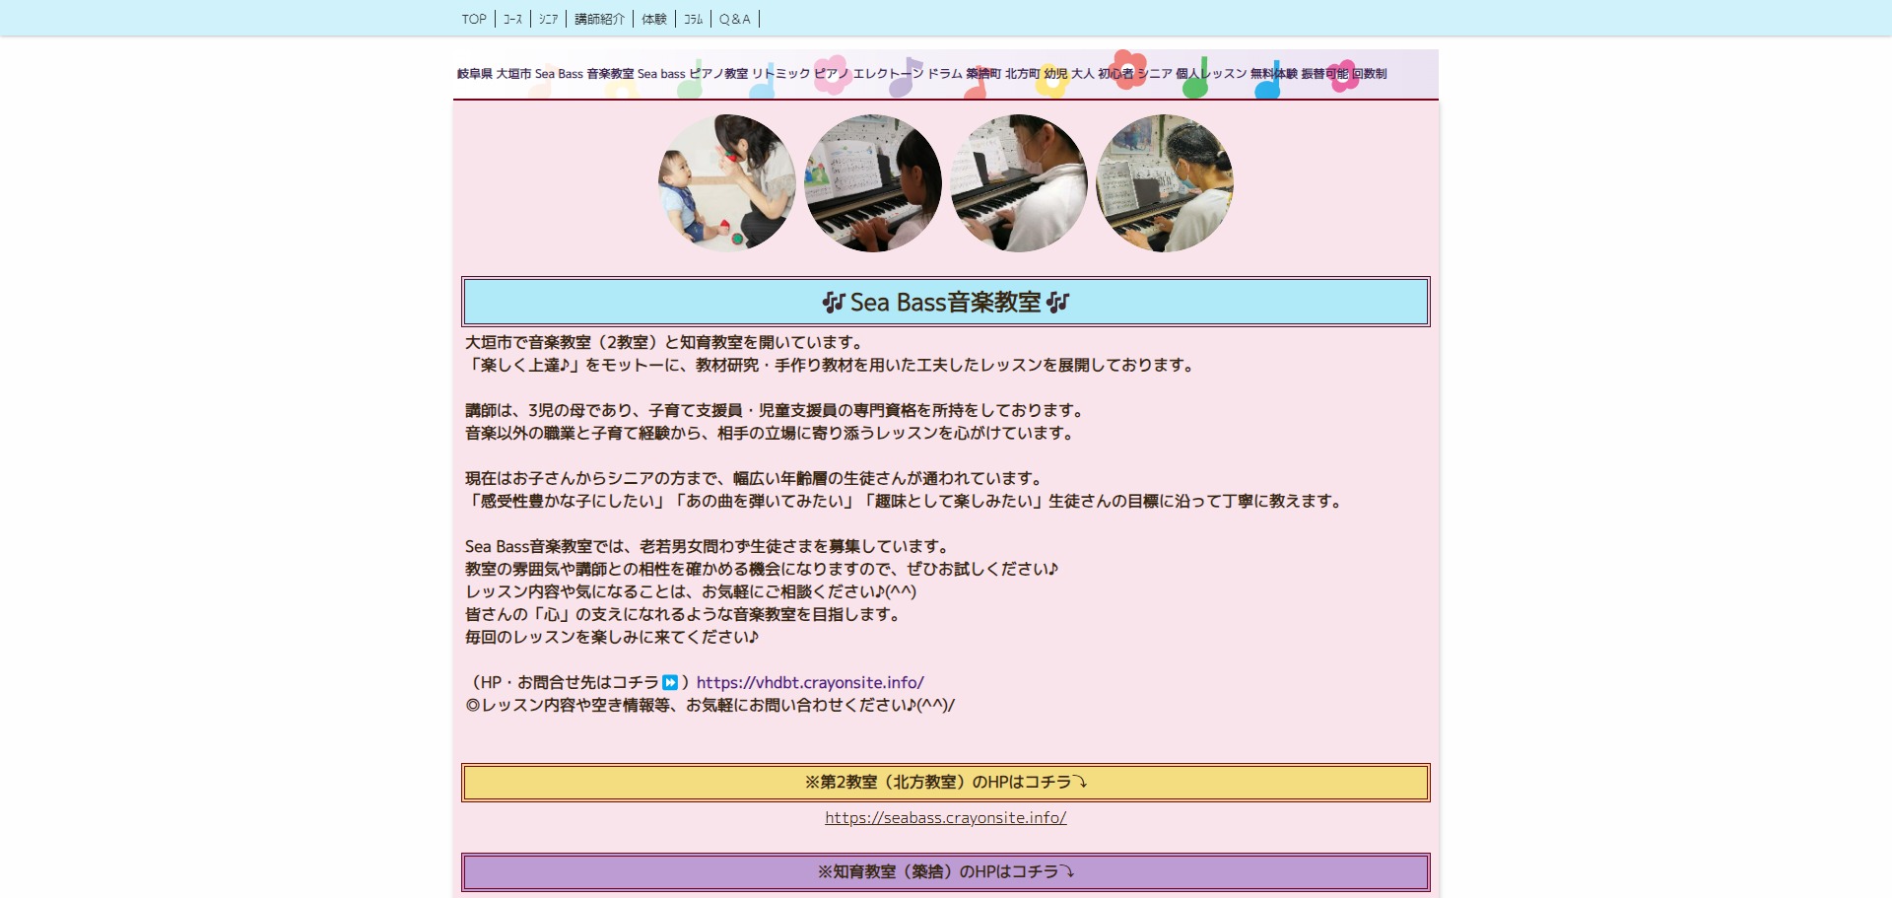Viewport: 1892px width, 898px height.
Task: Click the yellow 第2教室（北方教室）HP banner
Action: (x=945, y=783)
